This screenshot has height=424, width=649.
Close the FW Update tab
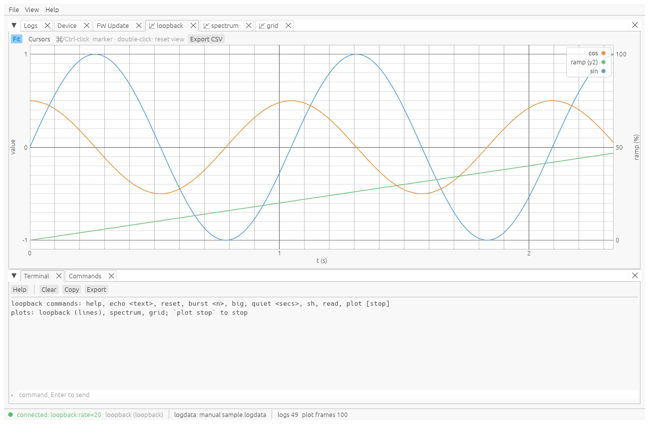tap(138, 25)
